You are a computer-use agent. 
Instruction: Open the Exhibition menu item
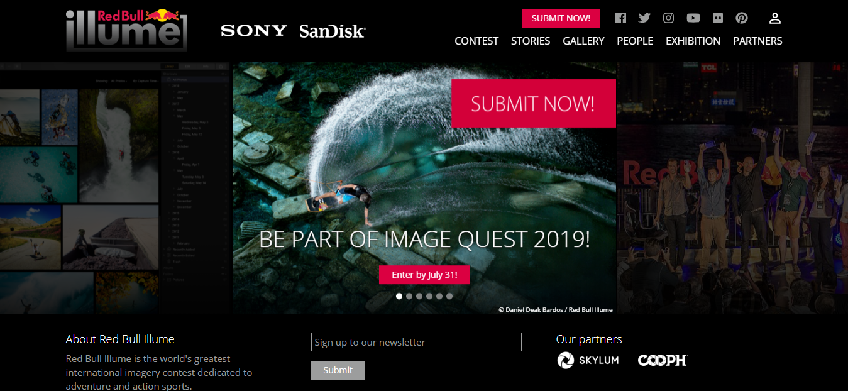tap(693, 41)
